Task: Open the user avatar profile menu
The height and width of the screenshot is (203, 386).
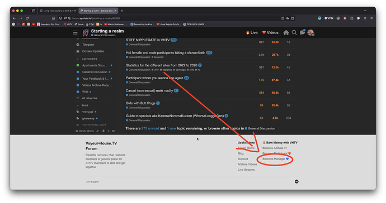Action: [x=310, y=32]
